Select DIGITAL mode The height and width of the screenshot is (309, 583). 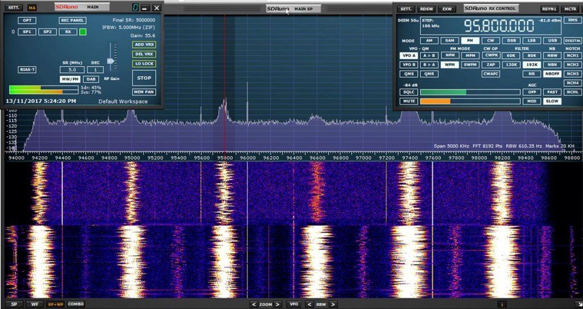coord(573,40)
